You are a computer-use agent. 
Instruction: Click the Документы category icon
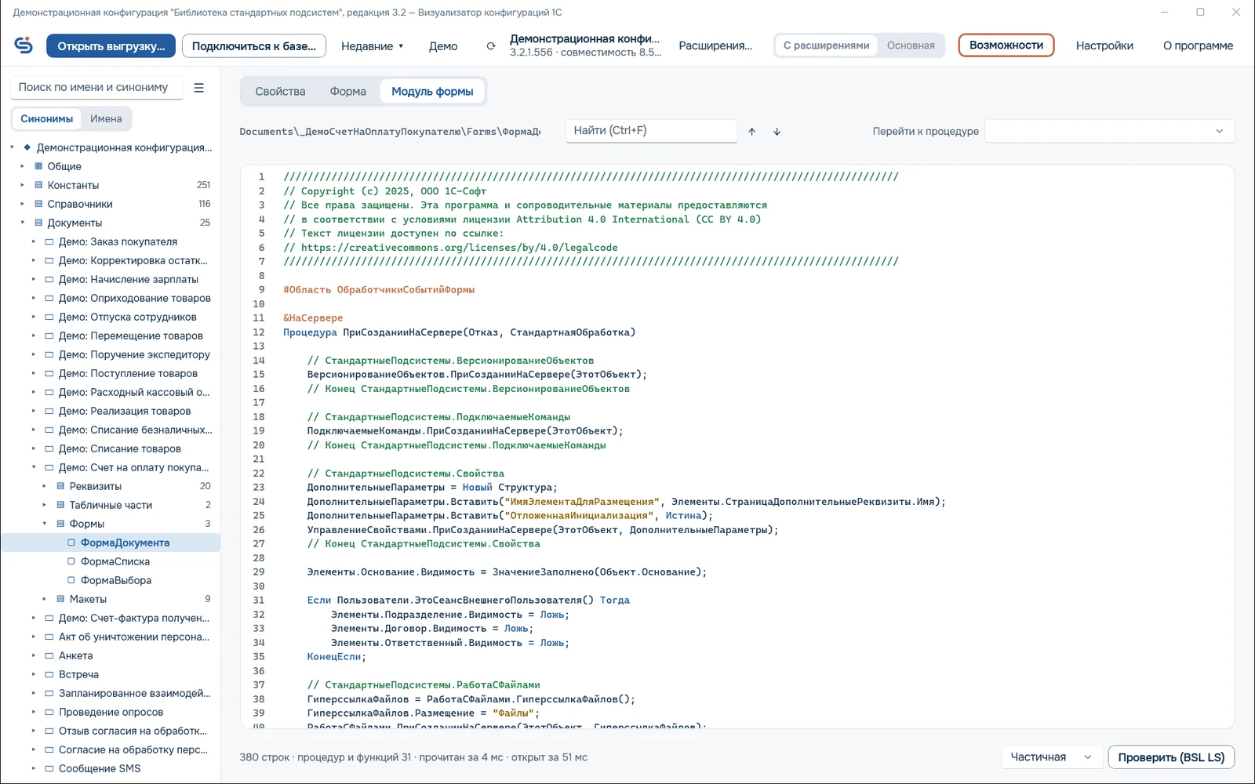tap(38, 223)
